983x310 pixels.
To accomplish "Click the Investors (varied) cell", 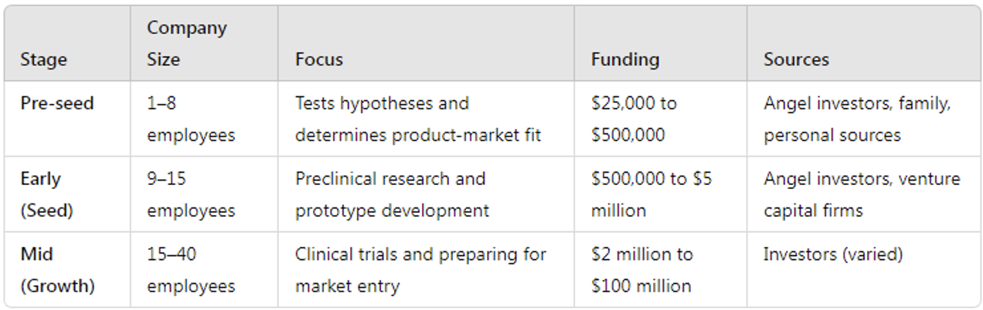I will (832, 254).
